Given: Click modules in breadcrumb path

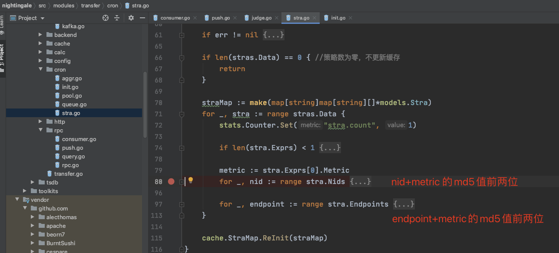Looking at the screenshot, I should [x=63, y=6].
